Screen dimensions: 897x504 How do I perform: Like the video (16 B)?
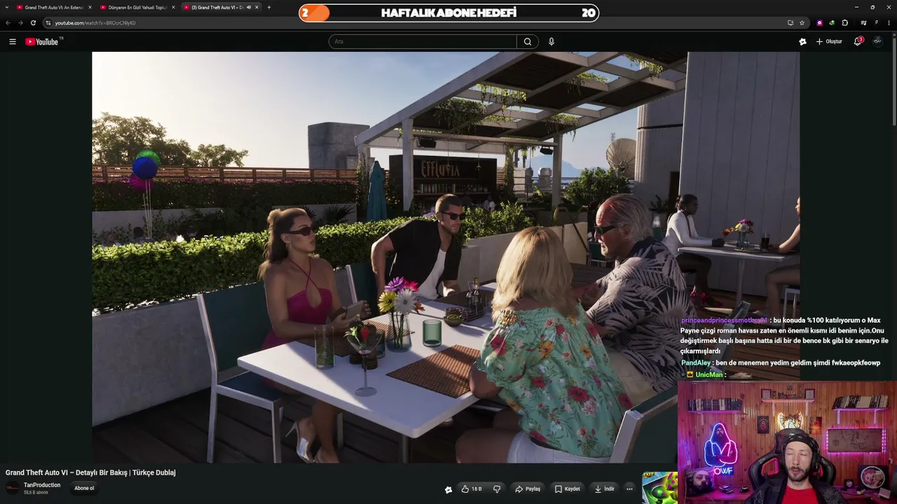click(x=472, y=489)
